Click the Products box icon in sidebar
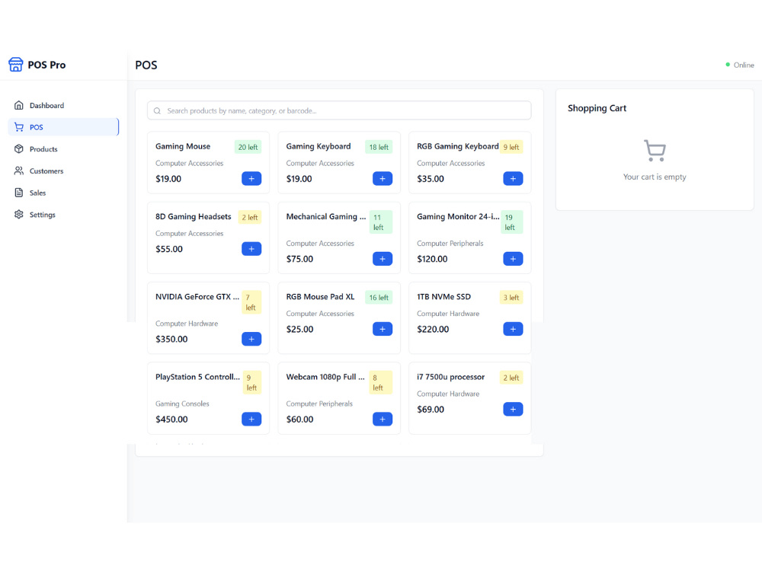Screen dimensions: 762x571 tap(19, 149)
